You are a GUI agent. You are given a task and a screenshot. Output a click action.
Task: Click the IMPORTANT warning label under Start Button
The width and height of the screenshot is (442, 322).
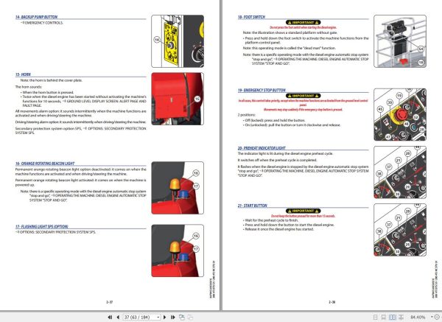tap(303, 211)
